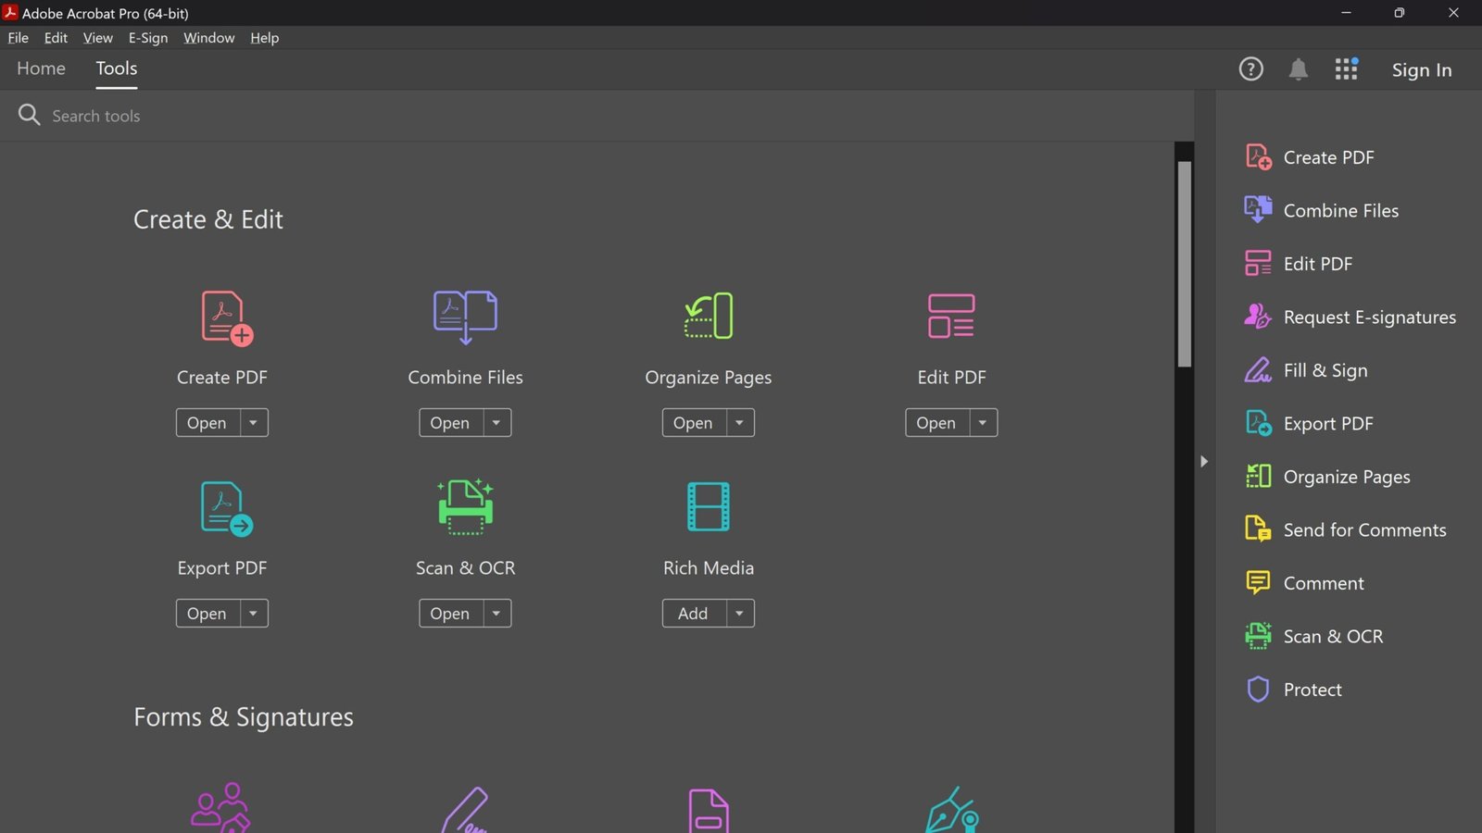The width and height of the screenshot is (1482, 833).
Task: Open the Fill & Sign tool in the sidebar
Action: tap(1325, 369)
